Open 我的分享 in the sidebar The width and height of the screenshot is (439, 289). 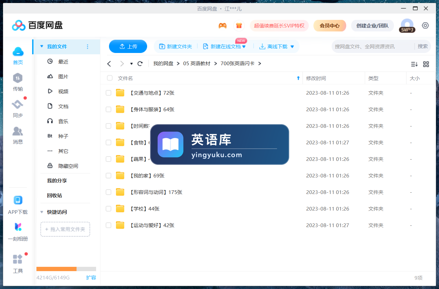(57, 180)
